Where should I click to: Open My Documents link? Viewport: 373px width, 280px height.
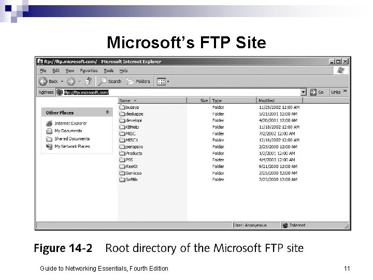pyautogui.click(x=68, y=131)
